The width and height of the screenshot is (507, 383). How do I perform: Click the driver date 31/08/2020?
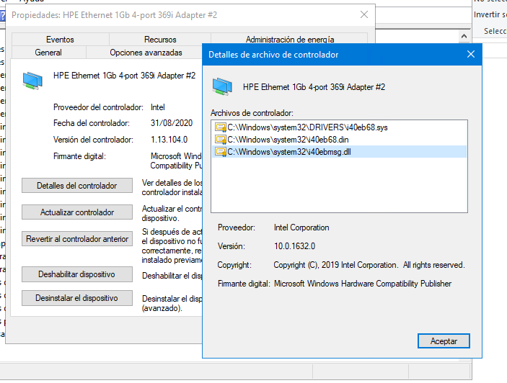172,123
